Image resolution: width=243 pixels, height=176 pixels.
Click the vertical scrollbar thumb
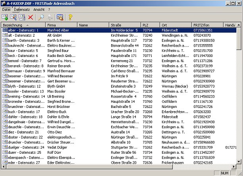239,39
